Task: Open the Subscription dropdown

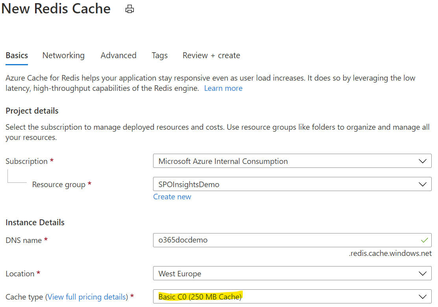Action: pyautogui.click(x=292, y=161)
